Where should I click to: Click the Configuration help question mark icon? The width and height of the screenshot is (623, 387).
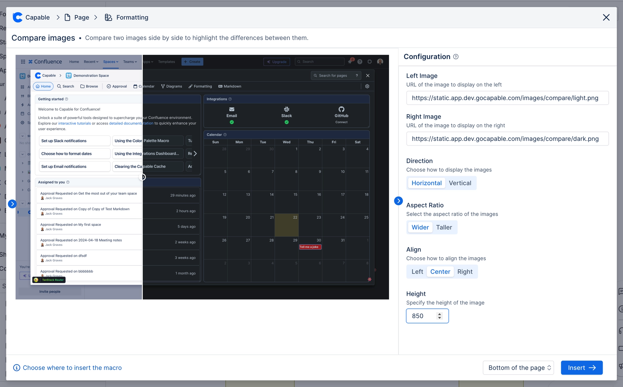coord(455,57)
